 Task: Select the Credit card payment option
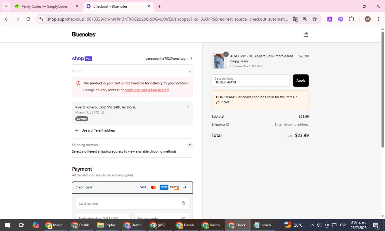(x=132, y=187)
